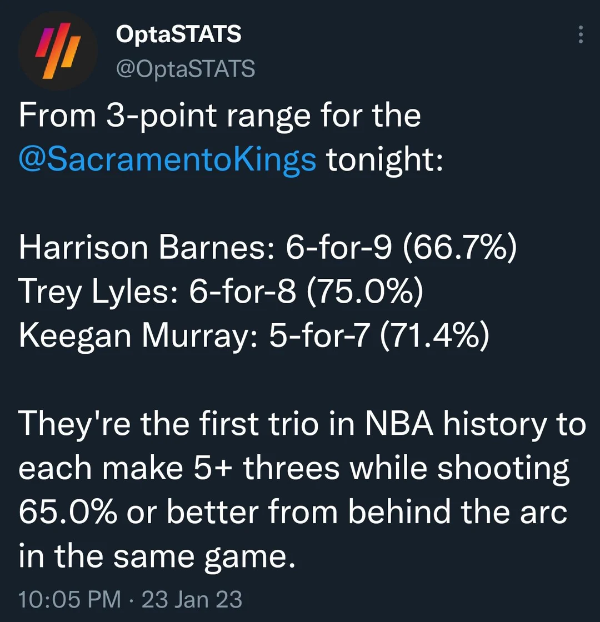Click the "They're the first trio" line
The height and width of the screenshot is (622, 600).
click(302, 425)
